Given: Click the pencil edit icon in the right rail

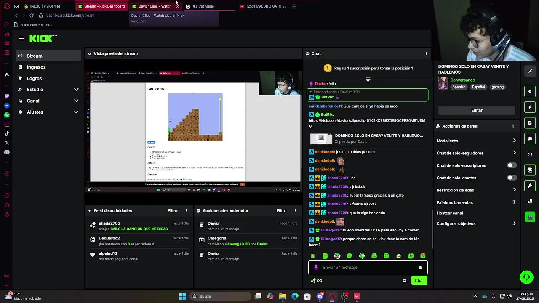Looking at the screenshot, I should coord(530,71).
